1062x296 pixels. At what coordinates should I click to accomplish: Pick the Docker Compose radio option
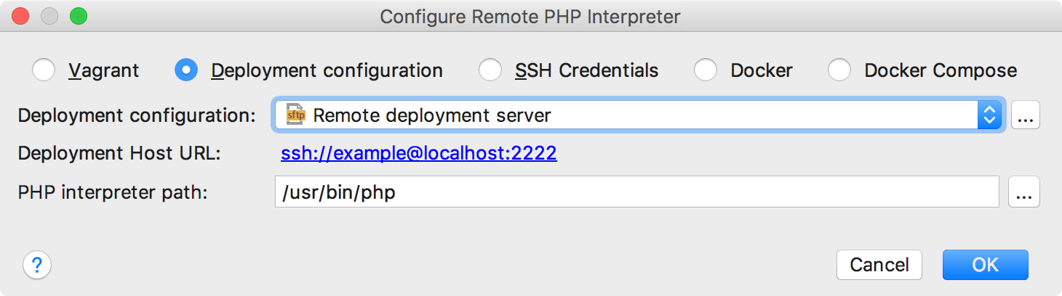839,70
